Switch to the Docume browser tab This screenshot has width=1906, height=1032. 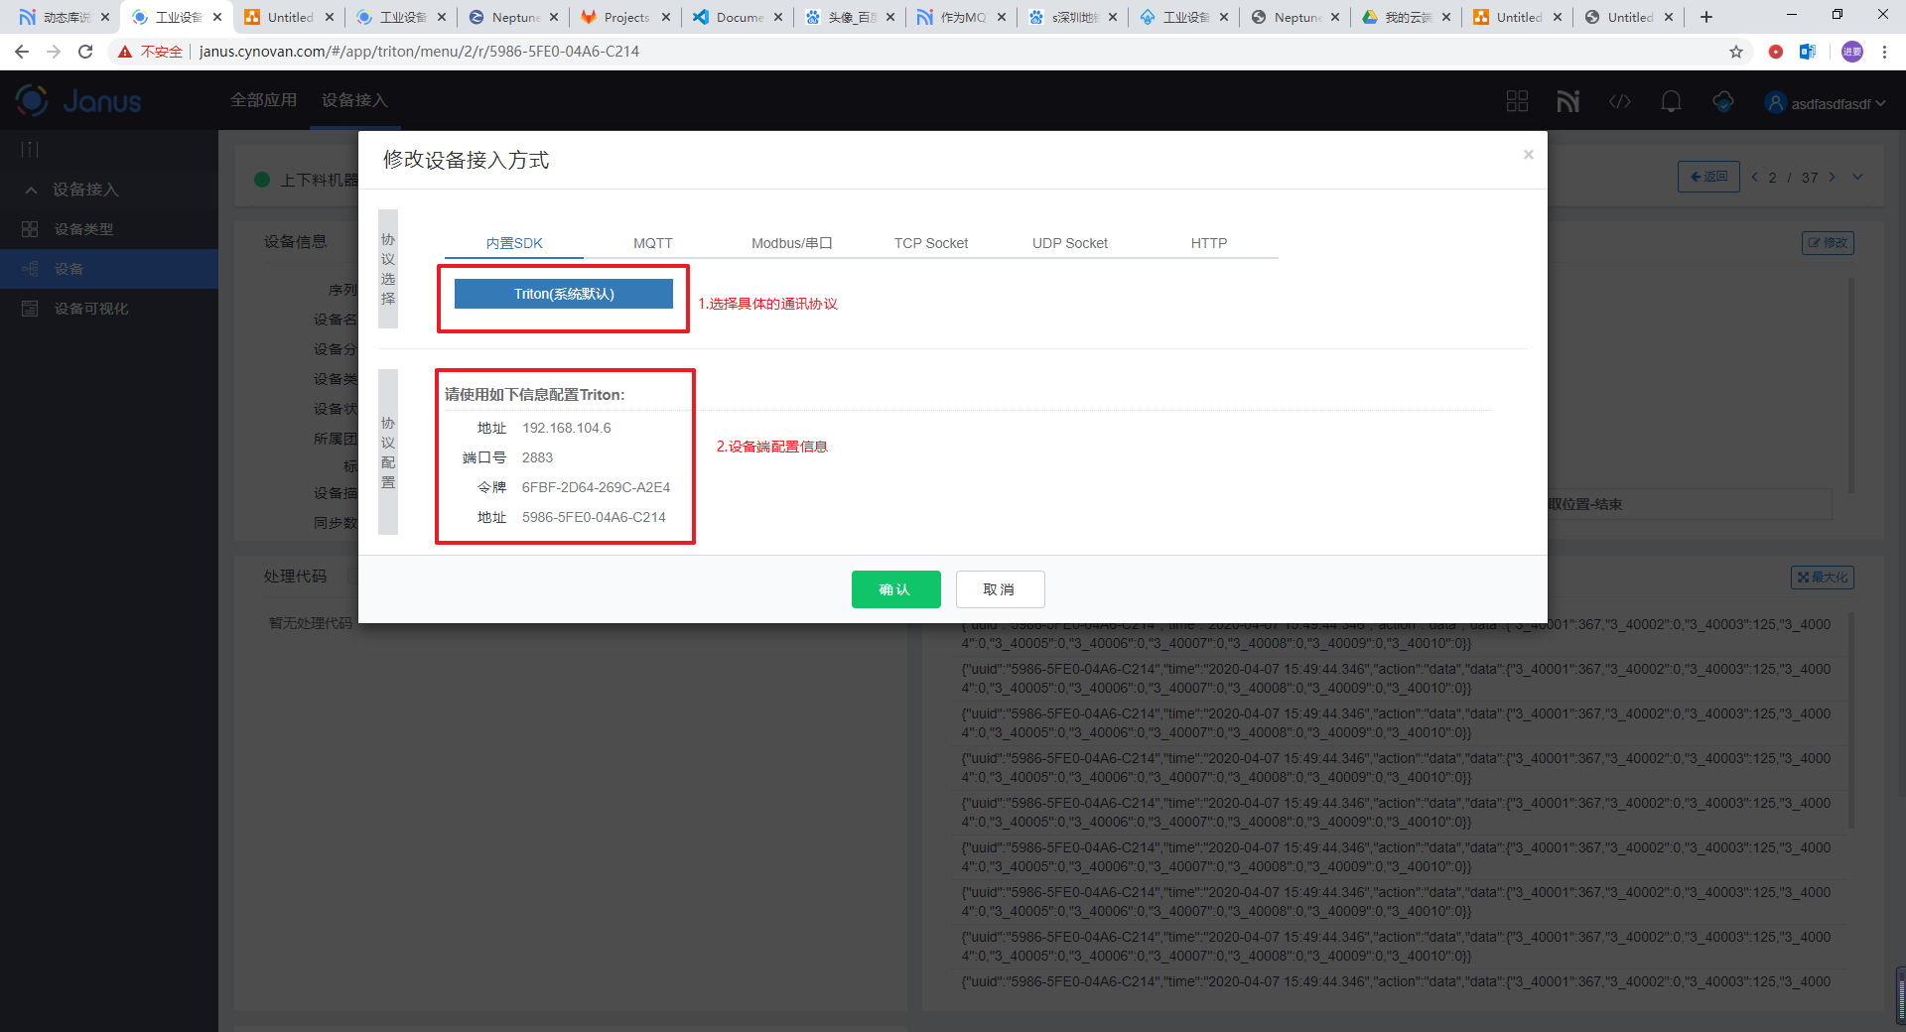click(738, 17)
